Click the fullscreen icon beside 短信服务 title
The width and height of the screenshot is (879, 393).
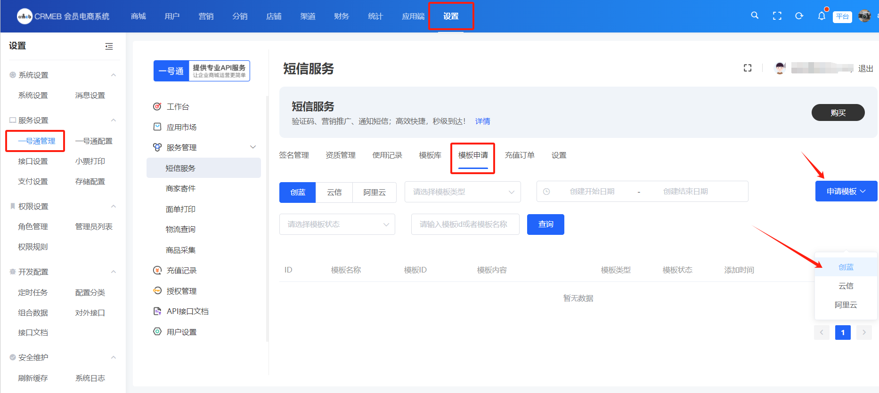pos(748,68)
